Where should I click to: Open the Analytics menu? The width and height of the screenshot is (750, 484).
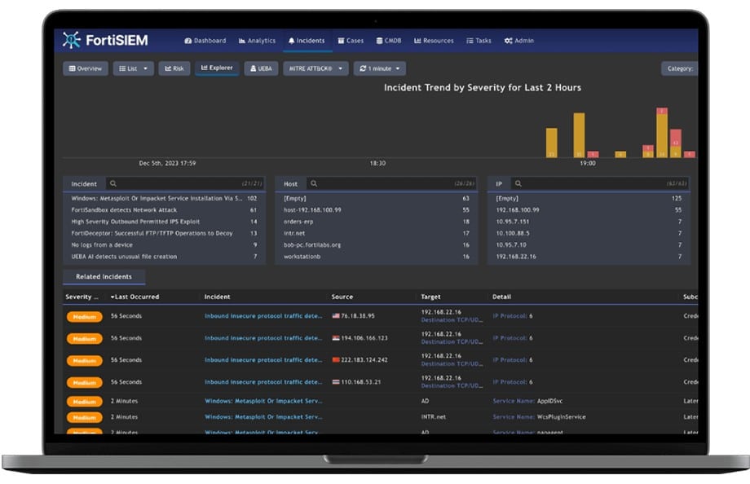click(x=257, y=41)
